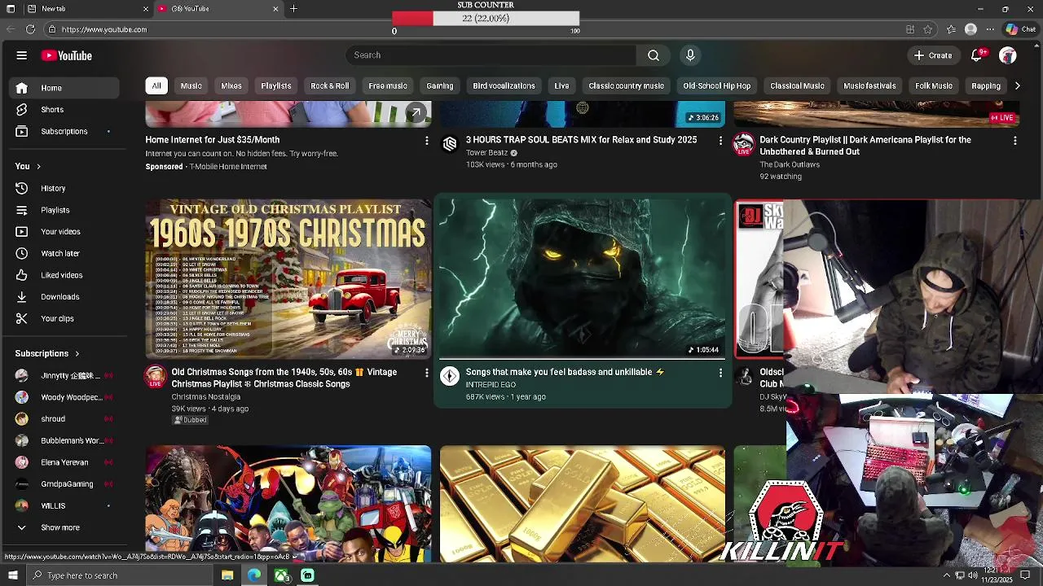Select the Music filter chip

[191, 85]
